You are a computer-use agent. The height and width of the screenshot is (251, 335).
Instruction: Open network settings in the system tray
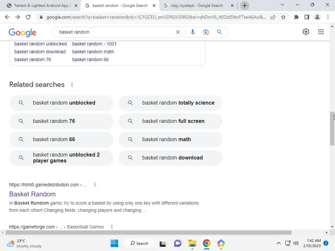pyautogui.click(x=288, y=243)
